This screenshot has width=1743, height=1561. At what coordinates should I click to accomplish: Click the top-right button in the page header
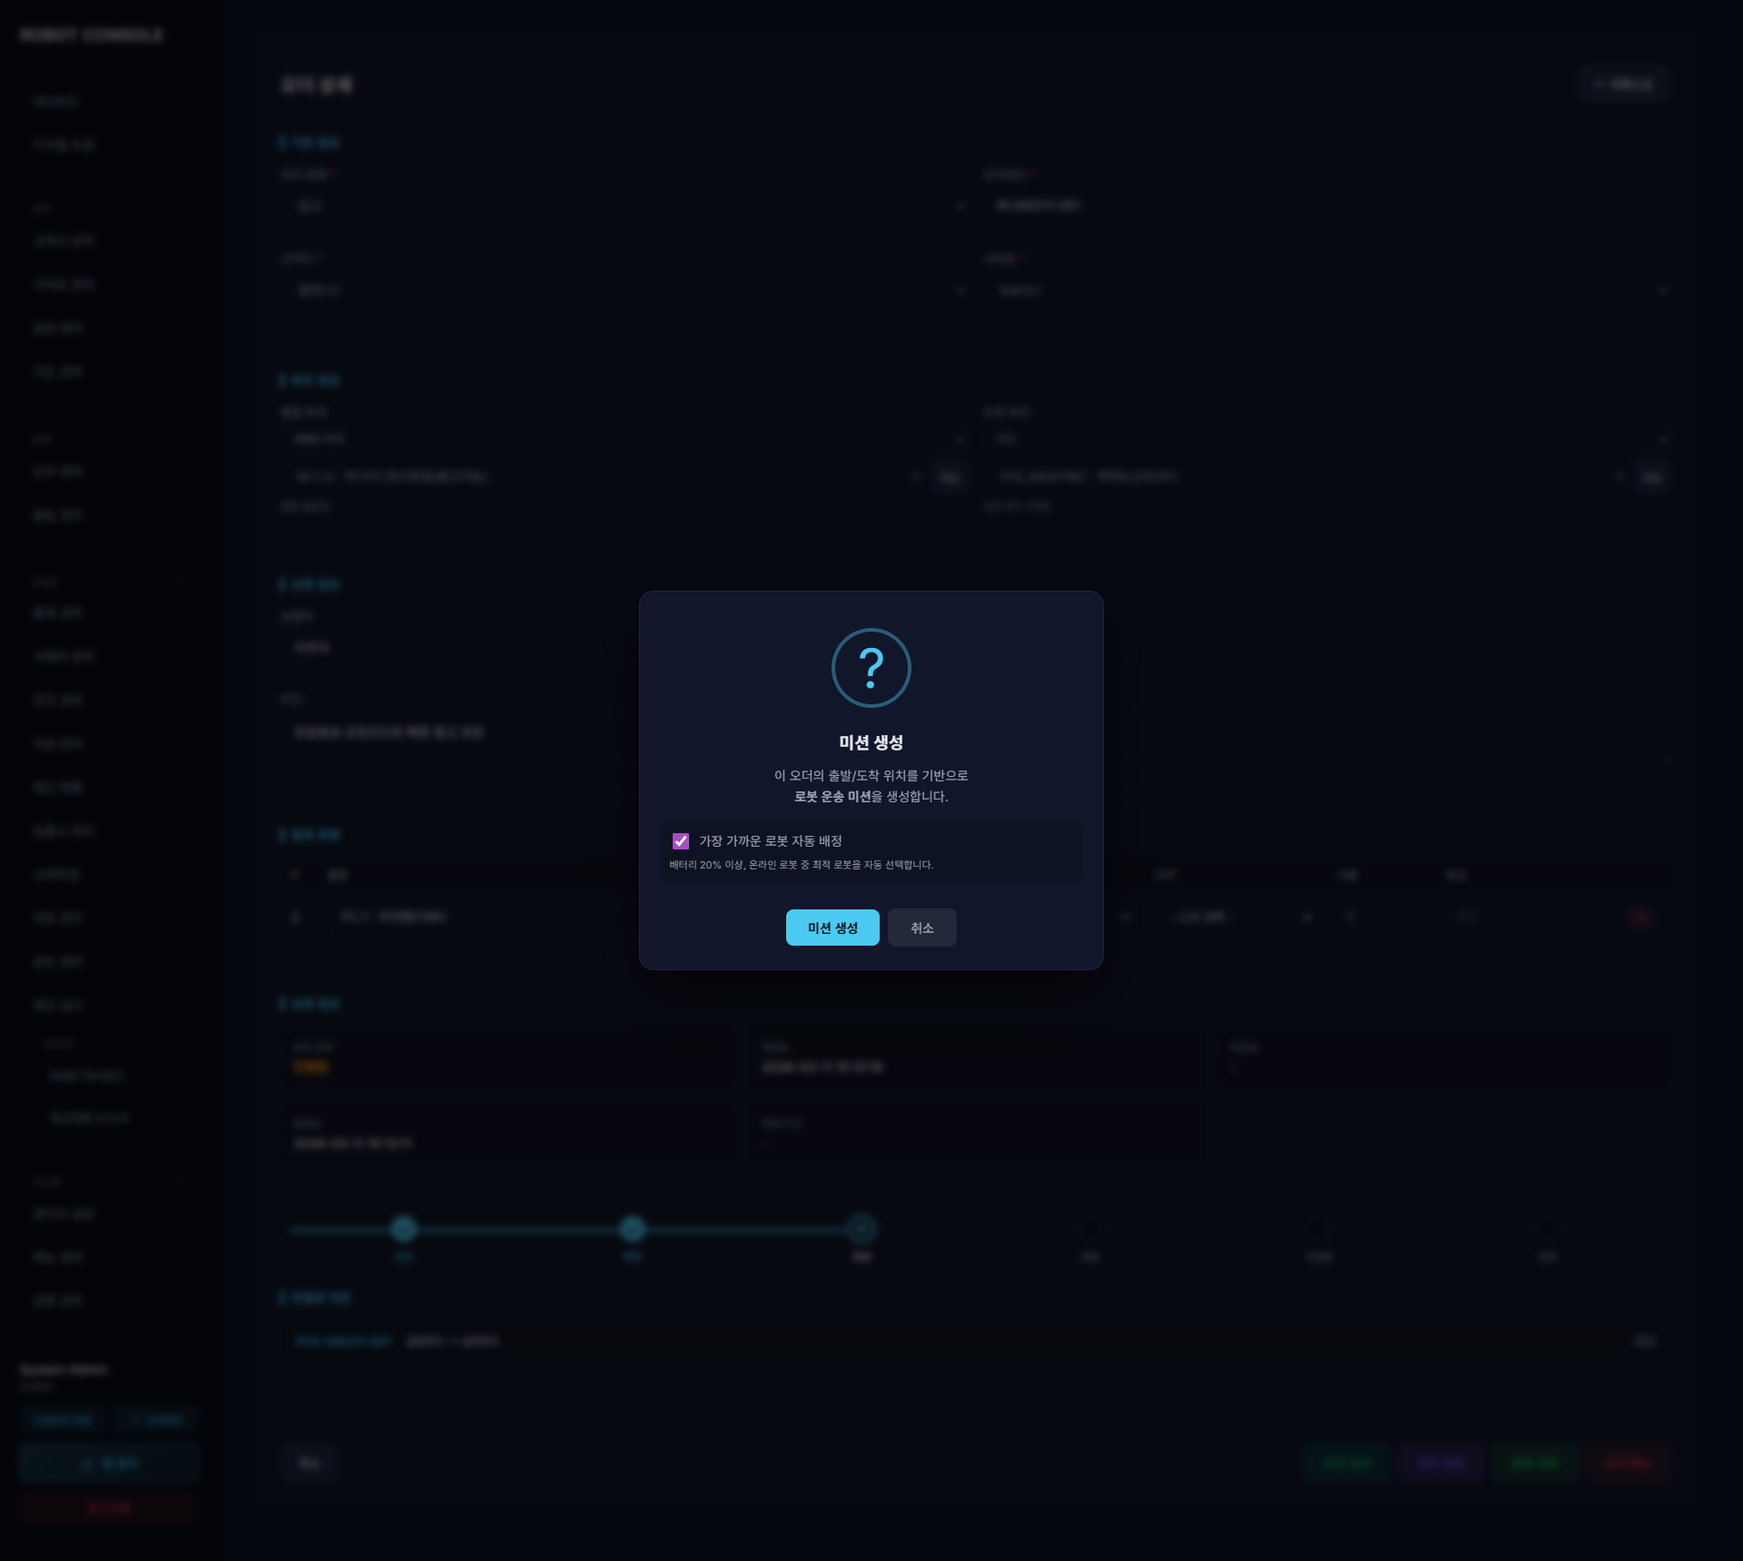coord(1623,84)
